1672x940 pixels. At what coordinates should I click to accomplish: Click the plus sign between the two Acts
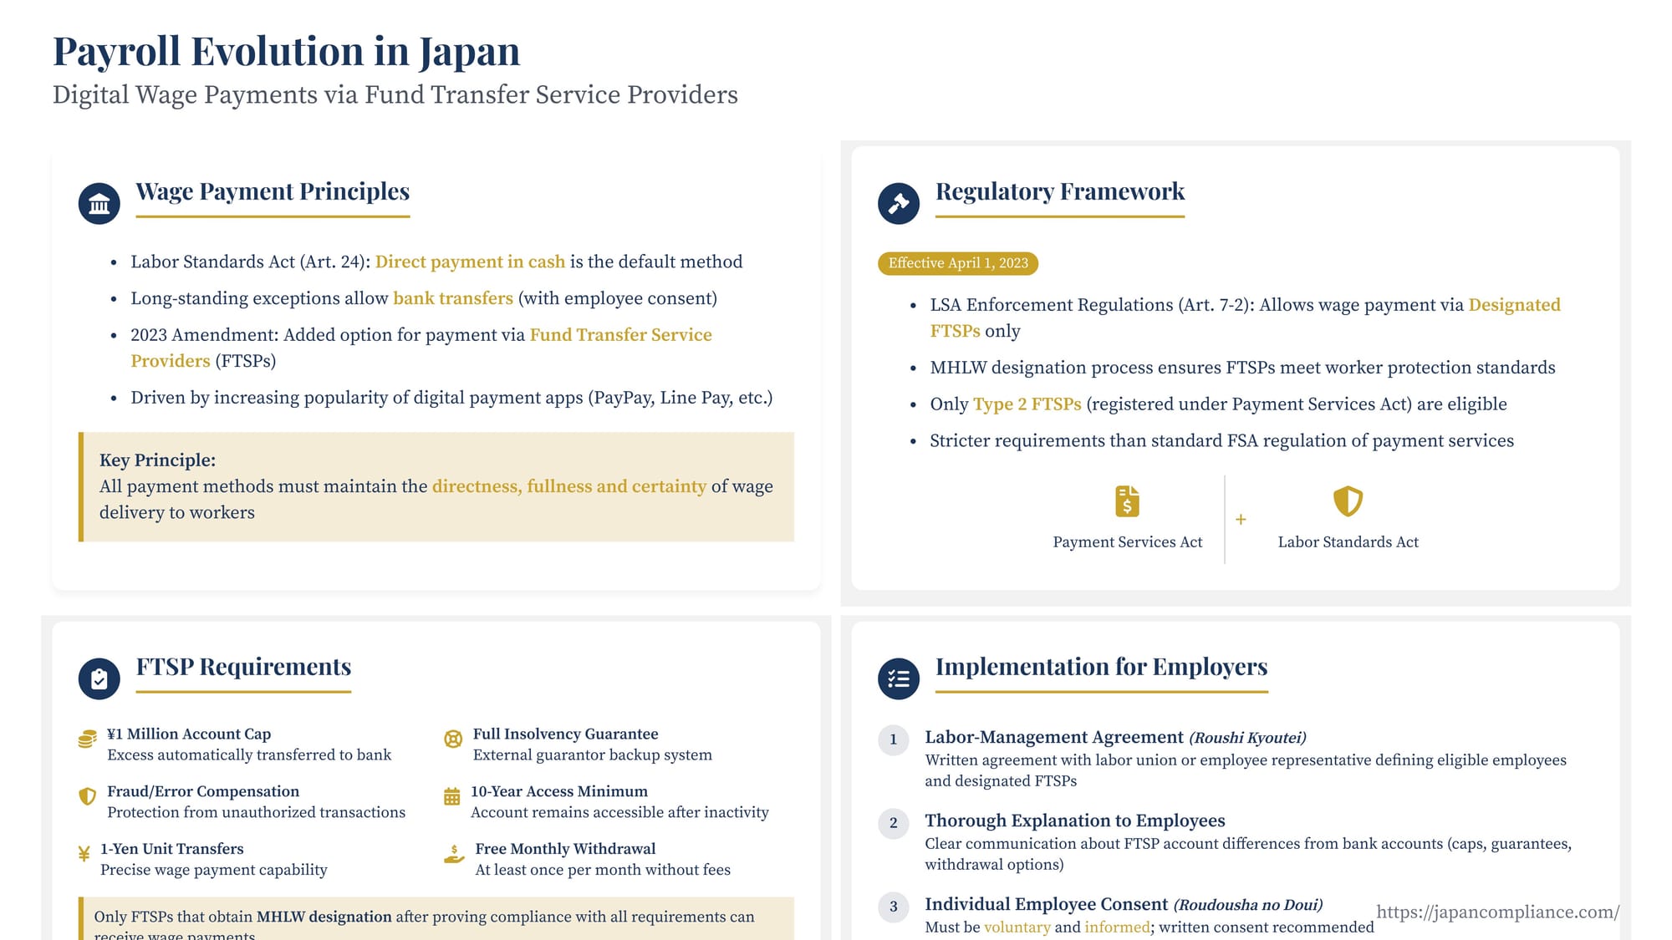click(1241, 520)
